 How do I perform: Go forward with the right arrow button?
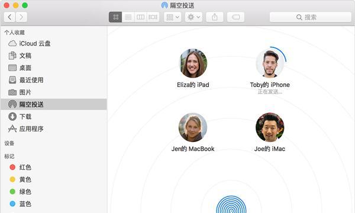(21, 17)
